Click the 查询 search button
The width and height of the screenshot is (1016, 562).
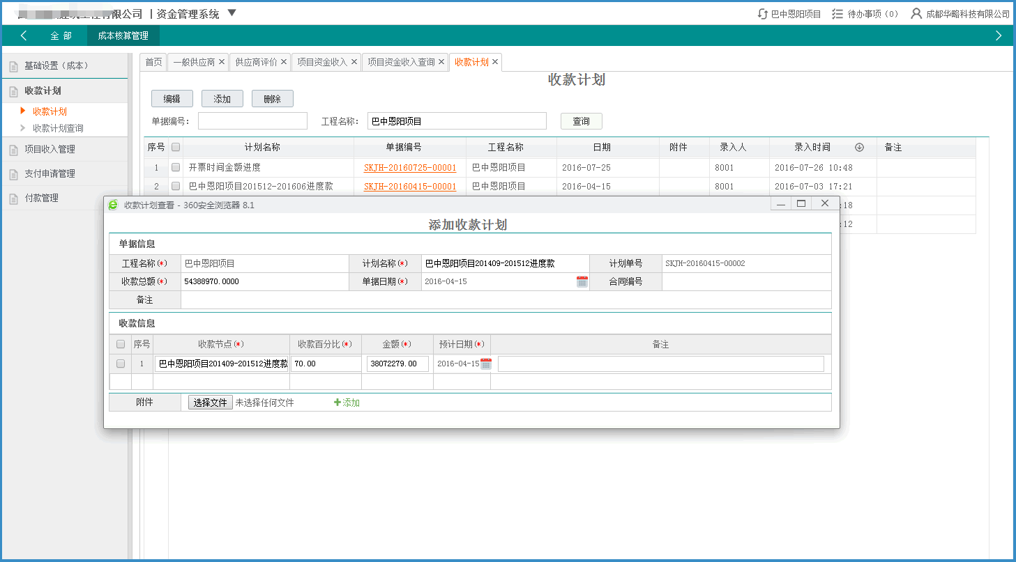coord(582,121)
